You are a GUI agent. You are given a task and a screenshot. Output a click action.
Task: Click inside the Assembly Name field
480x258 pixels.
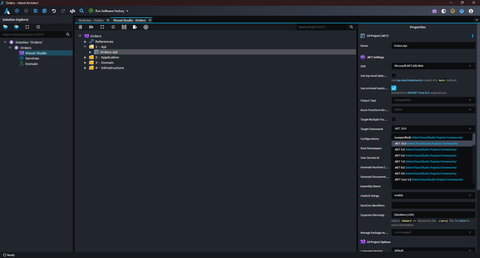point(433,186)
